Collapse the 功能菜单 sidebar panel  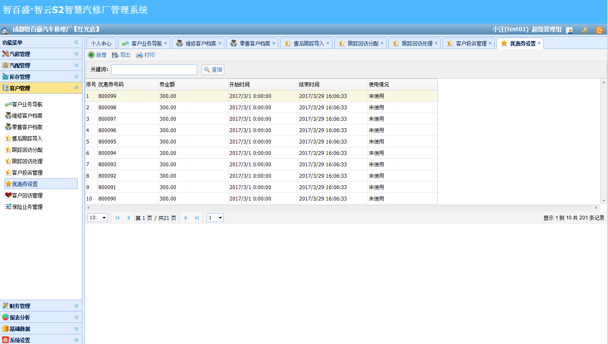tap(76, 42)
